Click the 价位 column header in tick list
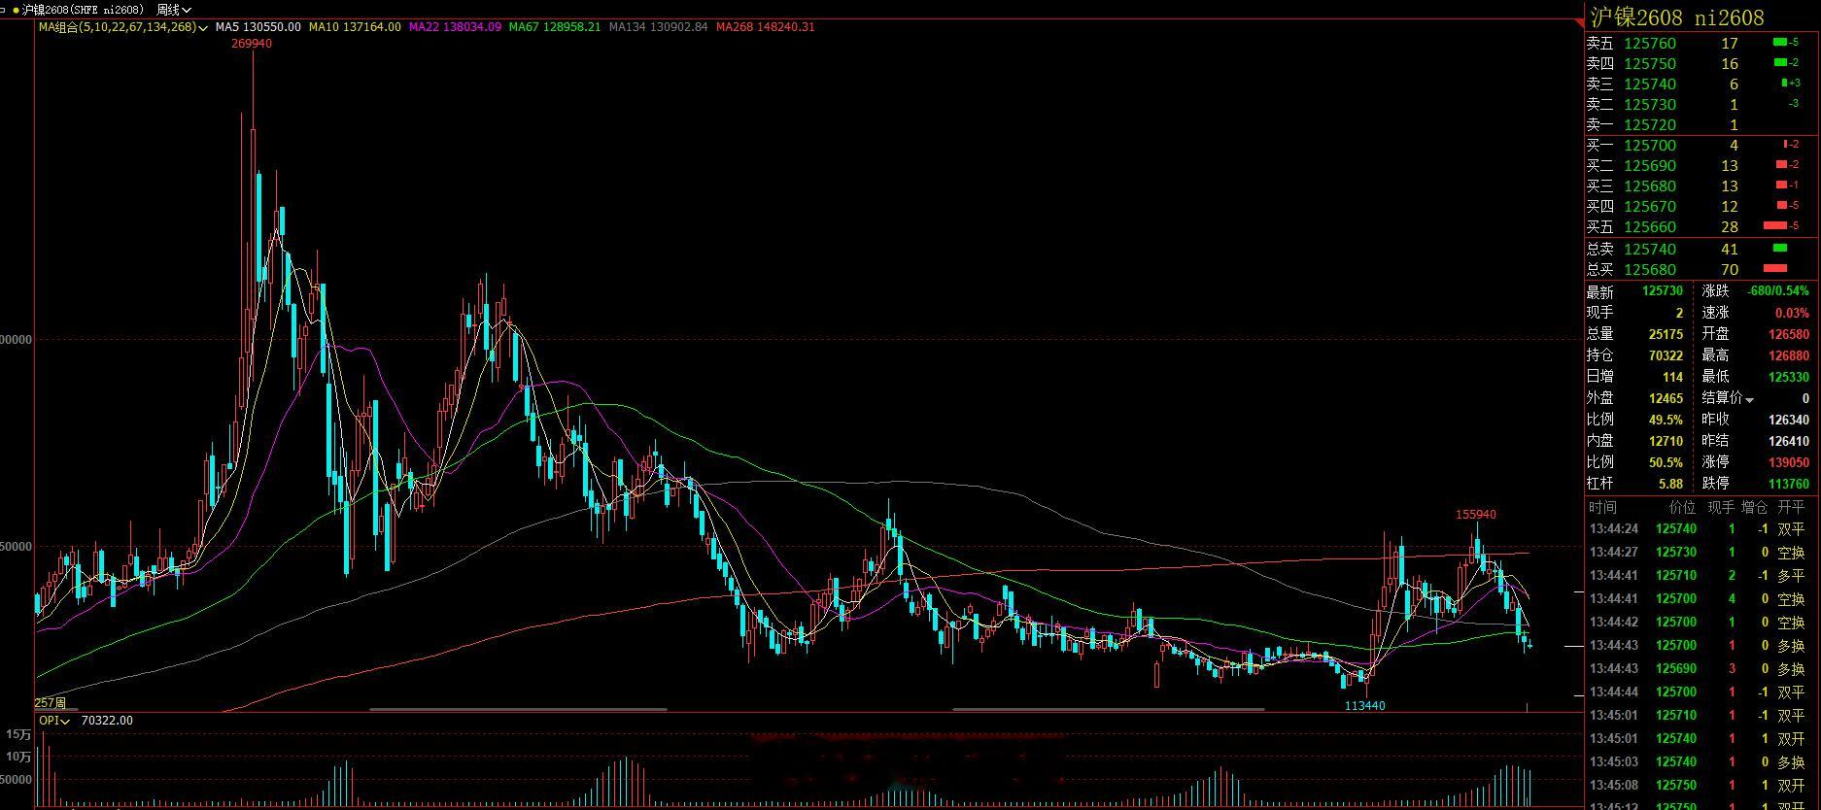The width and height of the screenshot is (1821, 810). point(1682,507)
